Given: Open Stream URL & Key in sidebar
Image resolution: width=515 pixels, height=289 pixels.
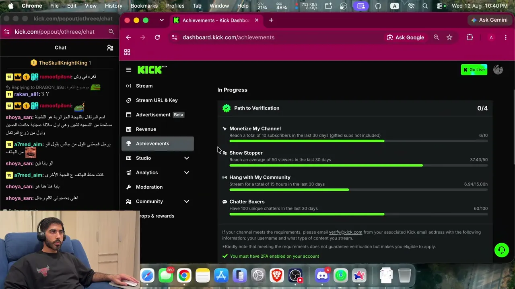Looking at the screenshot, I should (x=158, y=100).
